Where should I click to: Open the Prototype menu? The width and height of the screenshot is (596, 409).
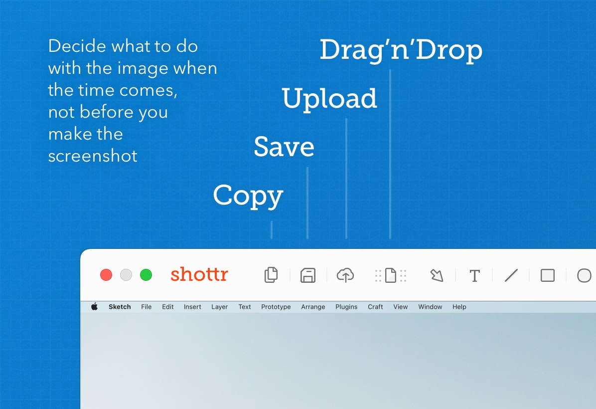coord(276,307)
